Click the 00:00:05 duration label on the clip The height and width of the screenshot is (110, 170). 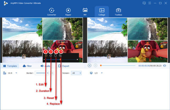point(64,42)
